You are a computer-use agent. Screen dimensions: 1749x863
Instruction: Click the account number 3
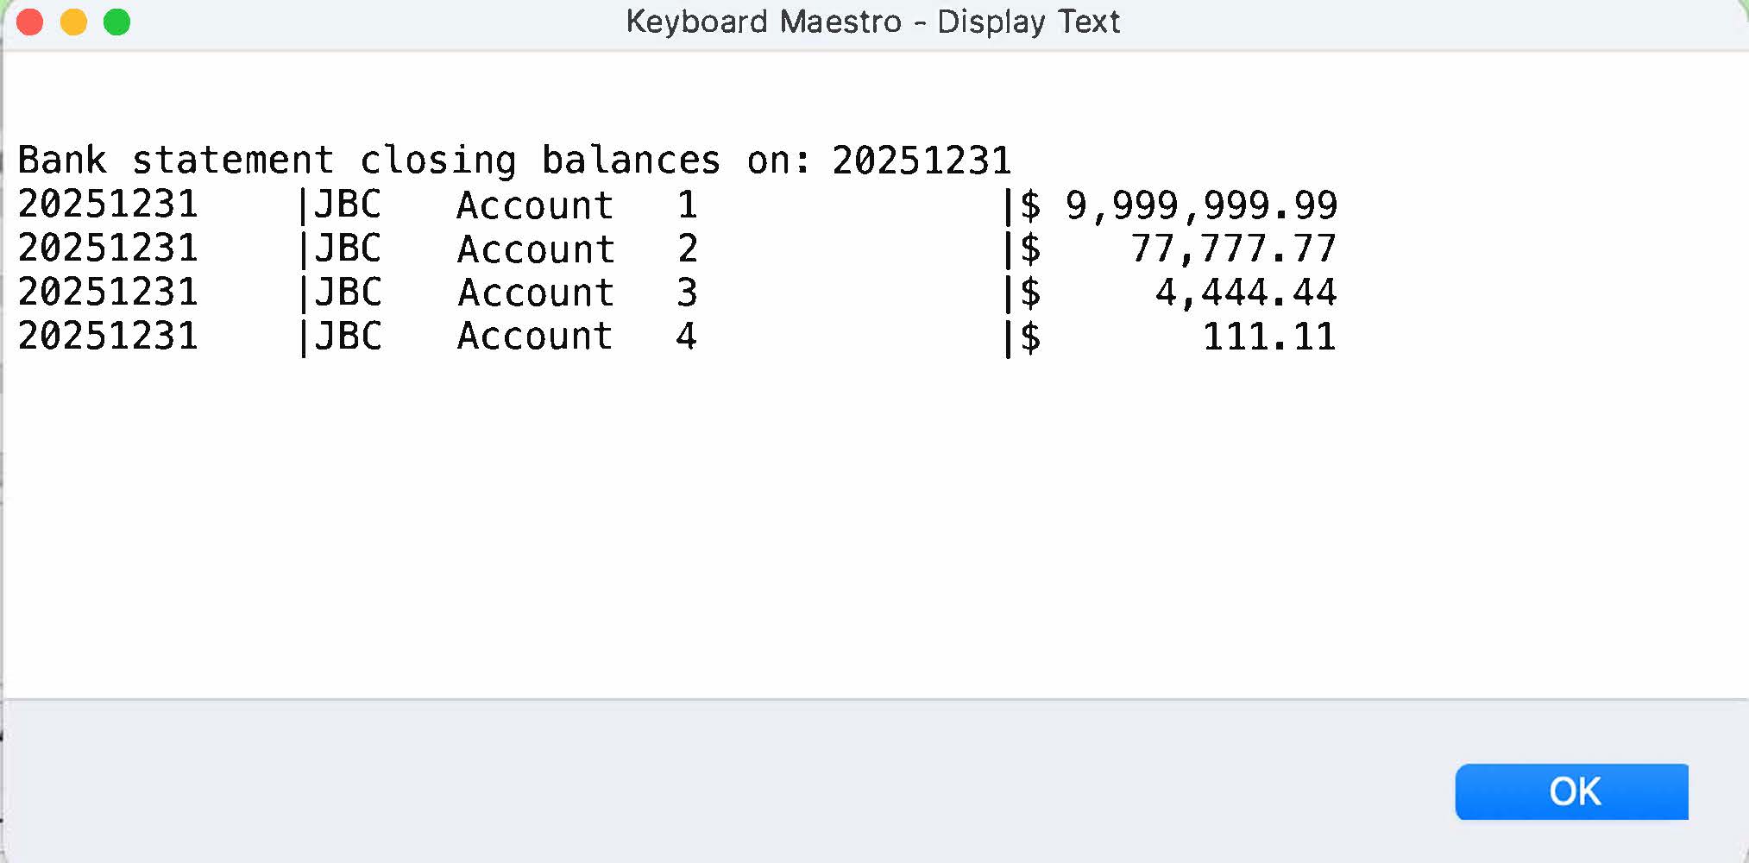pos(687,293)
